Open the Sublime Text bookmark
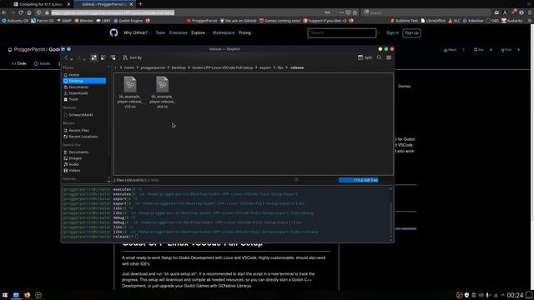This screenshot has width=534, height=300. click(404, 21)
